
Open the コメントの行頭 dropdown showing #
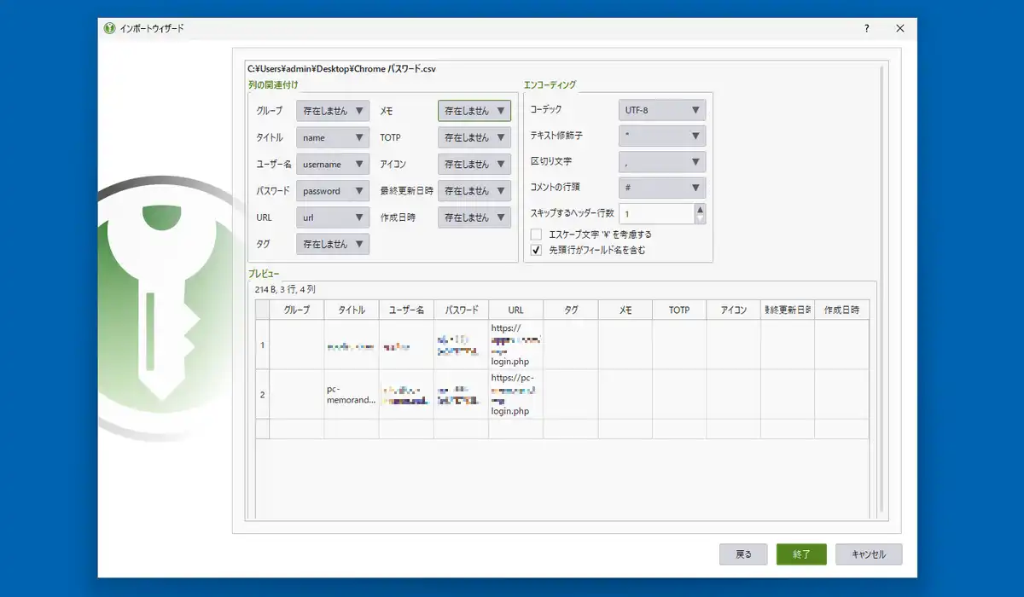click(662, 187)
